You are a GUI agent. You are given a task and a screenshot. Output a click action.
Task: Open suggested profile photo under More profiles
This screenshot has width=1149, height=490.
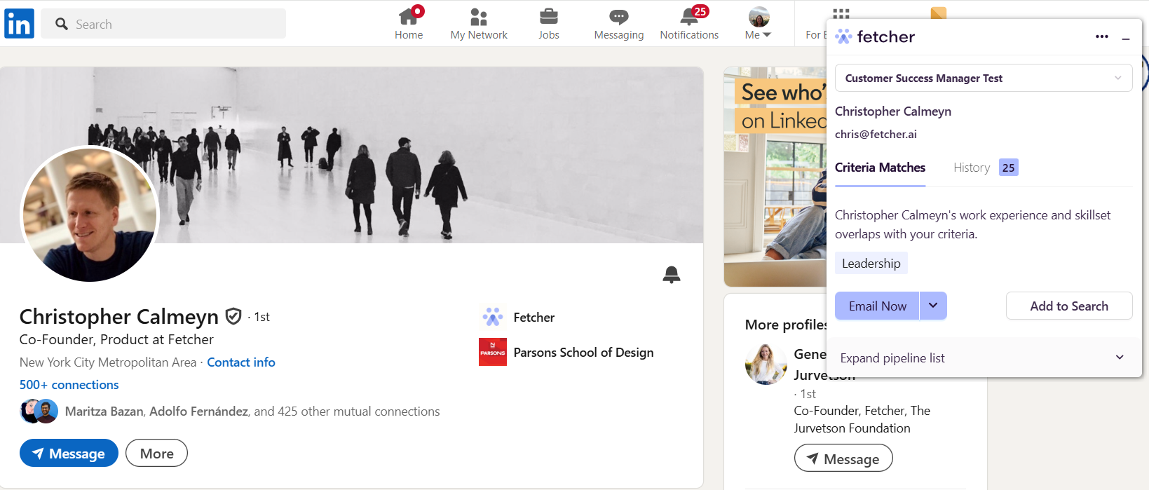[x=766, y=365]
